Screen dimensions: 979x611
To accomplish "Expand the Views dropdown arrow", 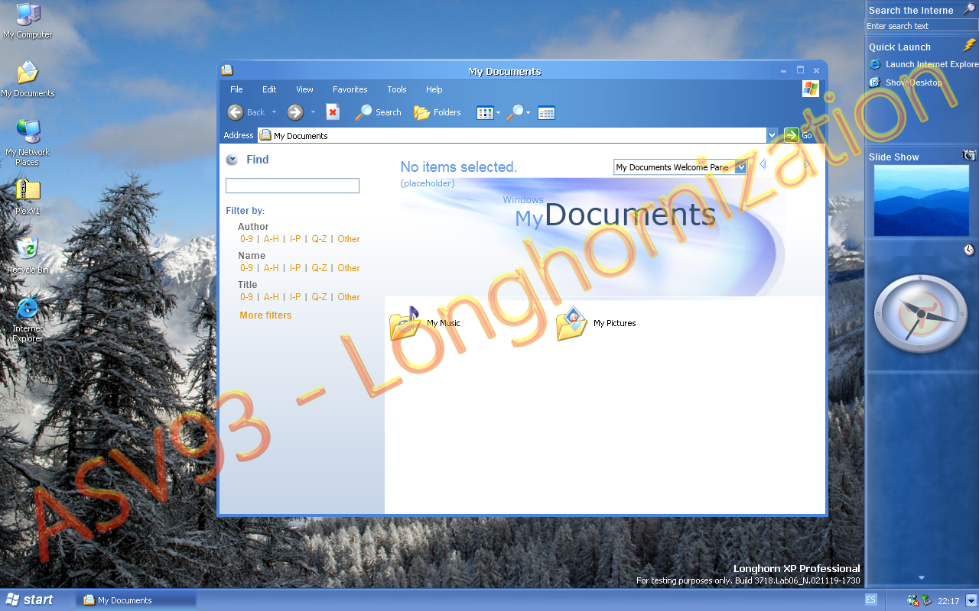I will click(x=499, y=112).
